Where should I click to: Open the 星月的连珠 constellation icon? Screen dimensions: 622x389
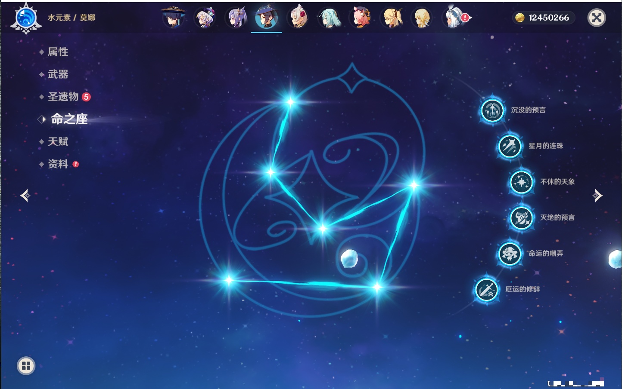tap(510, 146)
